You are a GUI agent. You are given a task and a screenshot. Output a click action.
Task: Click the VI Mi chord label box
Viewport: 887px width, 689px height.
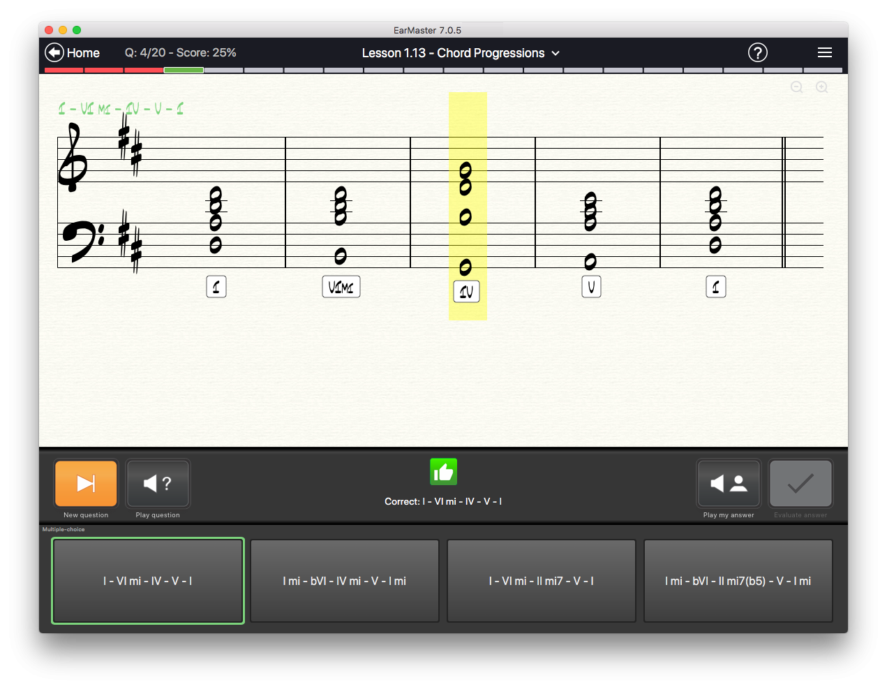[341, 286]
